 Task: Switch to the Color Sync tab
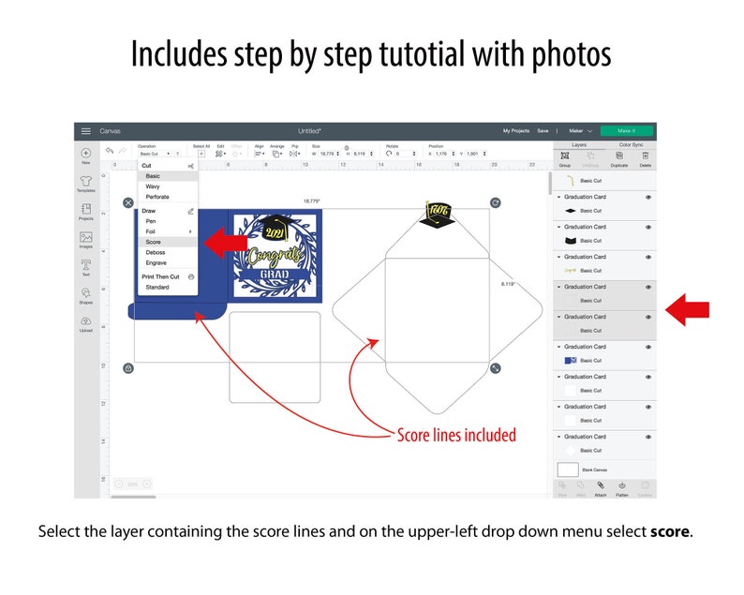click(631, 144)
